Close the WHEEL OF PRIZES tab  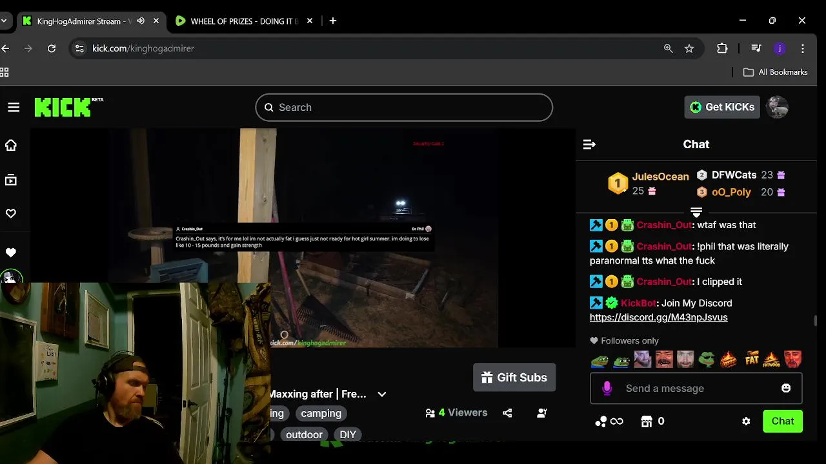click(310, 21)
